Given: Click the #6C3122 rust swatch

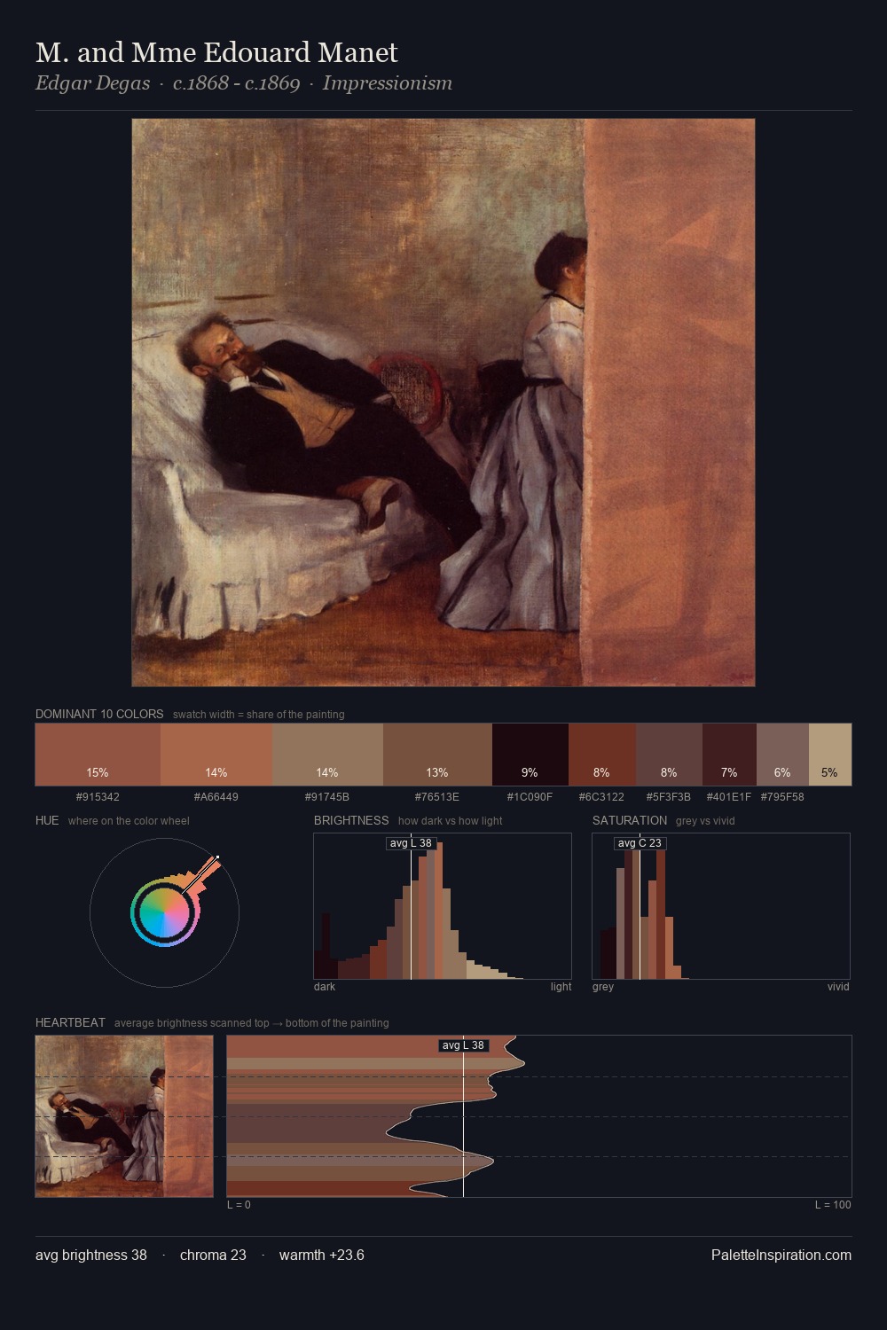Looking at the screenshot, I should coord(602,755).
